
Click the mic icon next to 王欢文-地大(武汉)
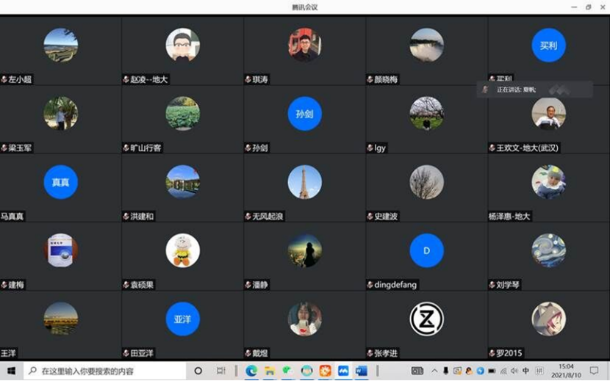[492, 148]
